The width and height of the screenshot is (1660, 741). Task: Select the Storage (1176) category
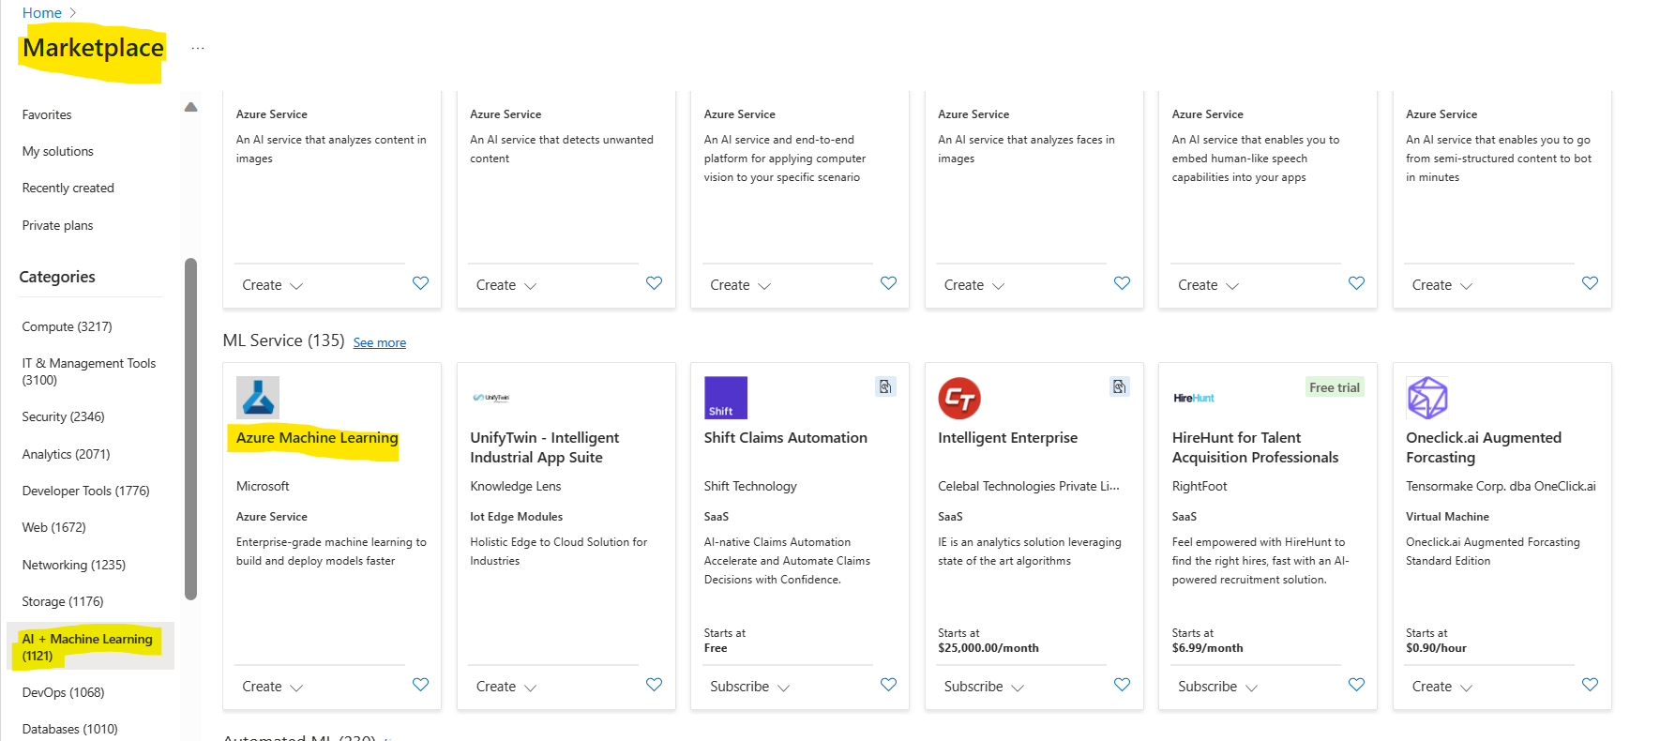[63, 601]
